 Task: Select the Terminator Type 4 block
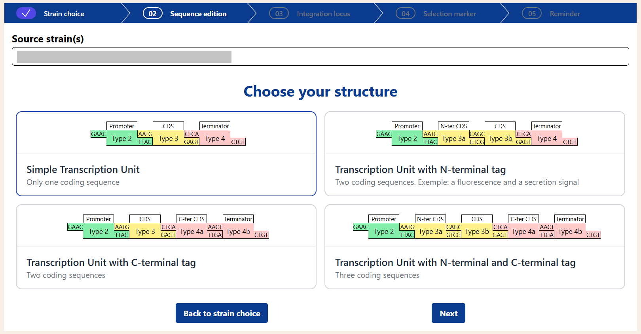tap(215, 139)
